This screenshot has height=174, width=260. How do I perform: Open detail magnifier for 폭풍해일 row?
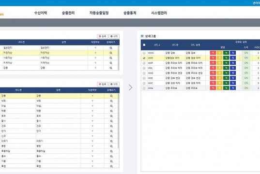(111, 151)
